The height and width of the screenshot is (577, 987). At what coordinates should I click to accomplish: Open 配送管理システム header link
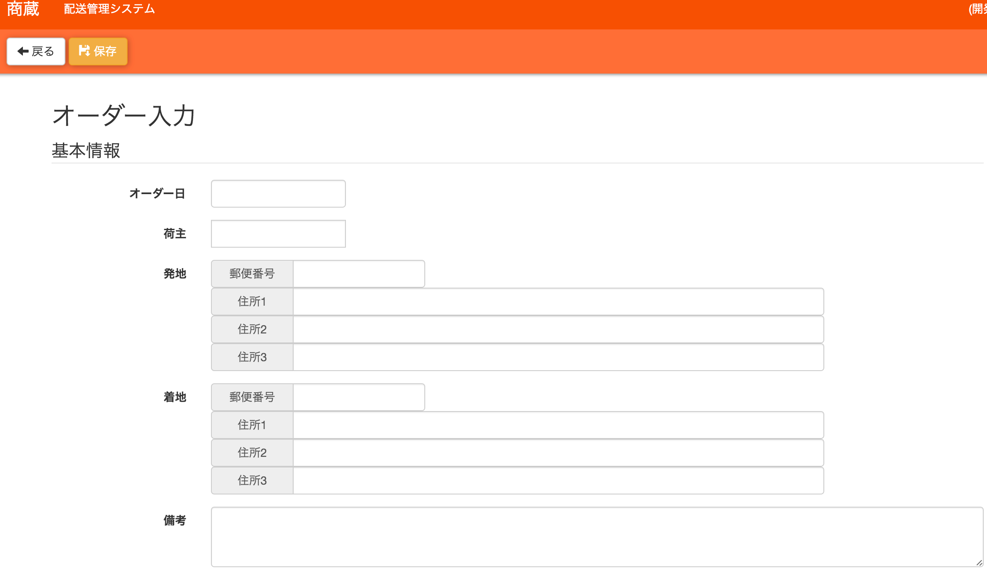point(109,9)
